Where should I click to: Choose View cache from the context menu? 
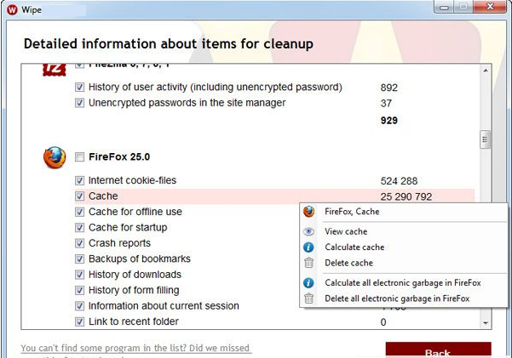[x=346, y=231]
